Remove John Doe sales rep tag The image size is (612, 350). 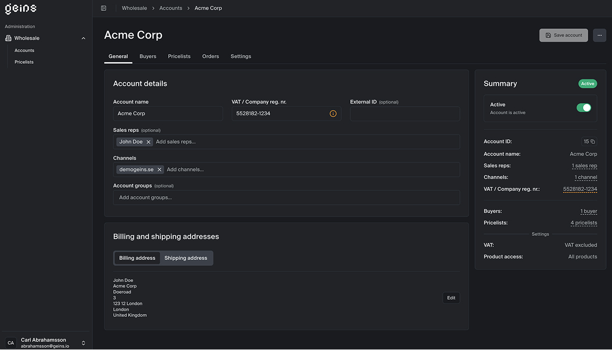point(149,142)
